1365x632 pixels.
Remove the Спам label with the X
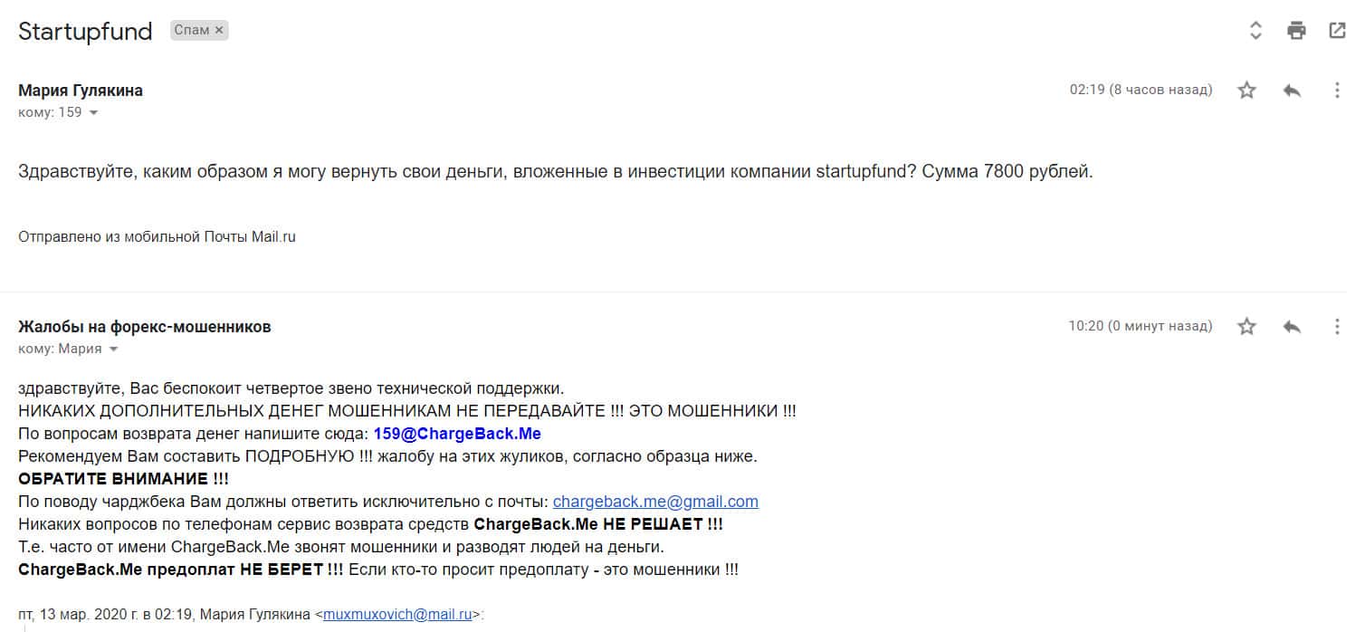click(218, 31)
